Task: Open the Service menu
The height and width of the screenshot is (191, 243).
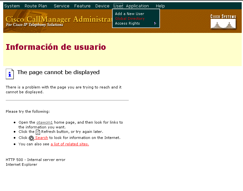Action: [x=61, y=6]
